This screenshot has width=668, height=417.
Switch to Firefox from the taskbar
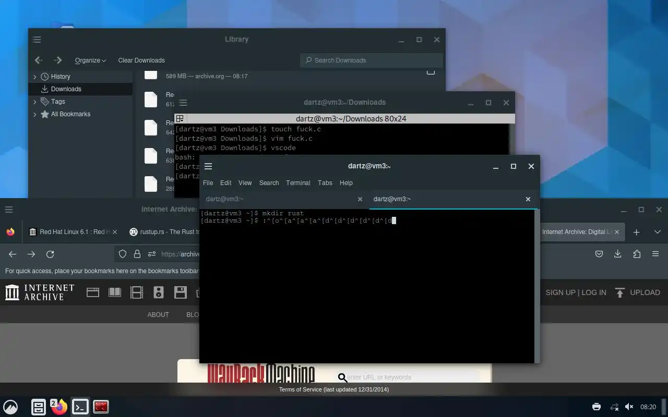click(59, 407)
